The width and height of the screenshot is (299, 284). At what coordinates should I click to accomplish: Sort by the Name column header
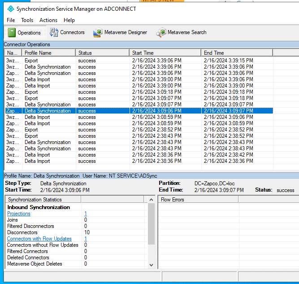point(13,53)
